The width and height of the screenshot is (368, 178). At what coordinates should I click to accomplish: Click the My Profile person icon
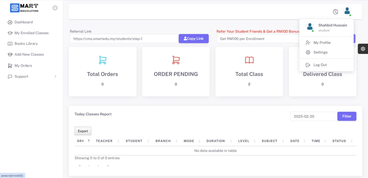(308, 43)
